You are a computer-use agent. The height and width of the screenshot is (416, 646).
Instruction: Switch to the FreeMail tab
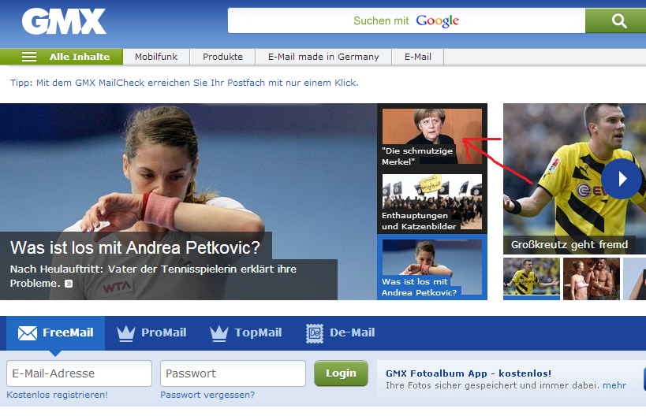(56, 333)
